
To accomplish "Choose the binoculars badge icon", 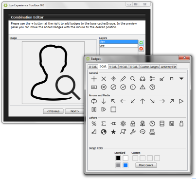I will 143,79.
